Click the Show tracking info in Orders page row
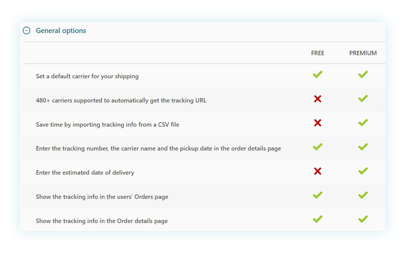402x261 pixels. click(x=101, y=197)
